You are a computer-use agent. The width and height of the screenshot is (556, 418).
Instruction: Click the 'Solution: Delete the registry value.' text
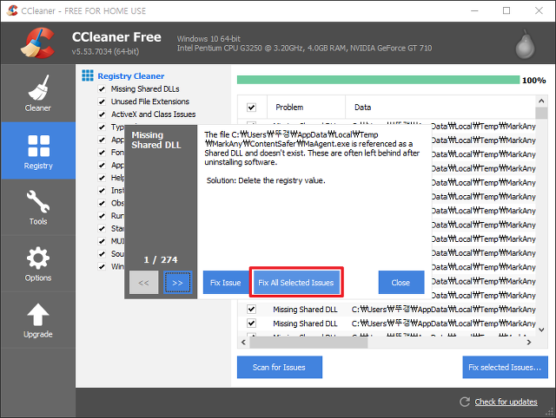(266, 180)
